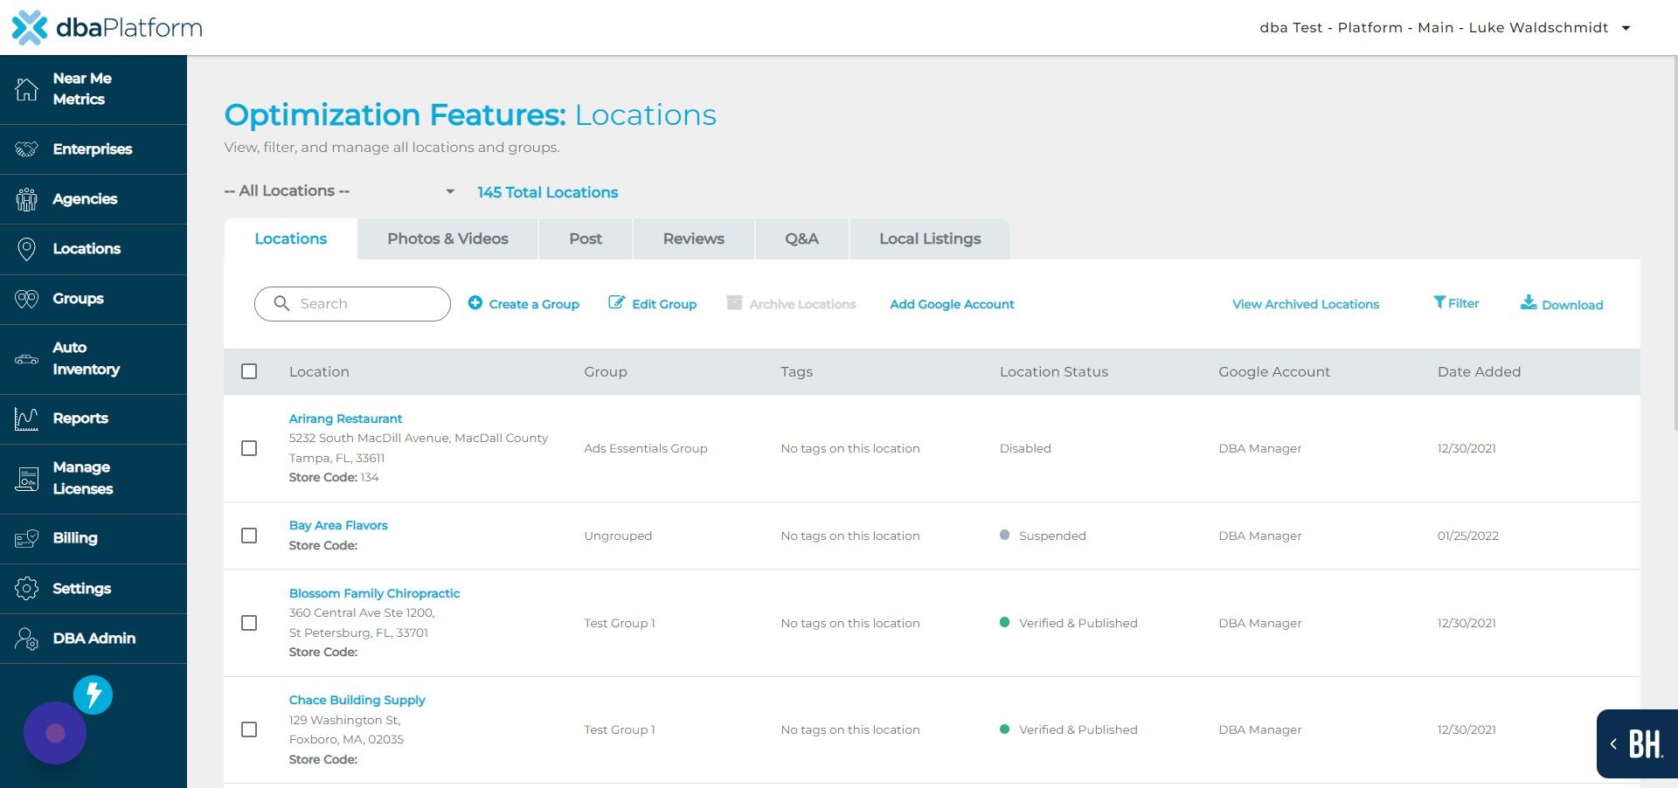Open Enterprises in sidebar menu

click(94, 149)
